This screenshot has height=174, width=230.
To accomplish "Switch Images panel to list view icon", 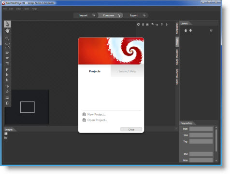I will click(x=6, y=134).
